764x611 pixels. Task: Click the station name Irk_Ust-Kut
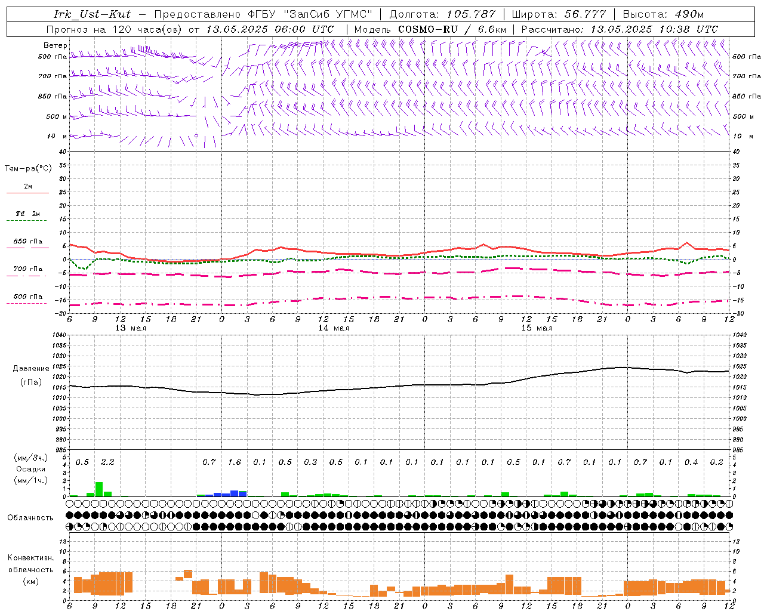coord(92,14)
